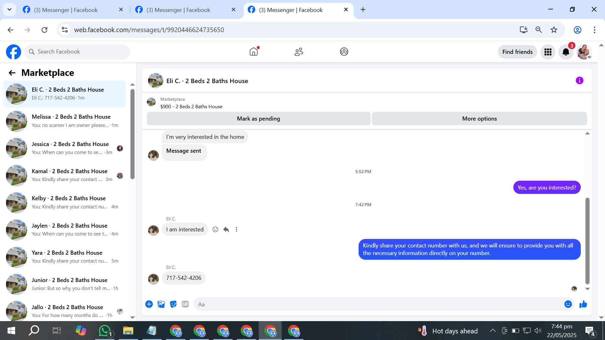Close the first Messenger tab
The height and width of the screenshot is (340, 605).
coord(121,10)
